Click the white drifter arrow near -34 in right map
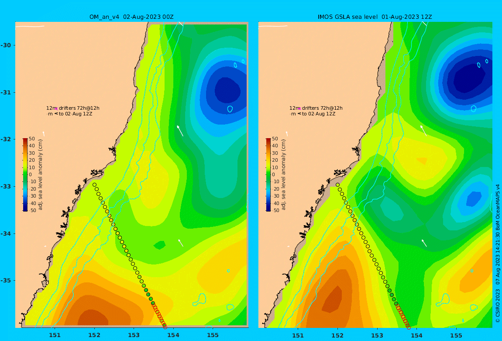The height and width of the screenshot is (341, 502). pos(424,243)
